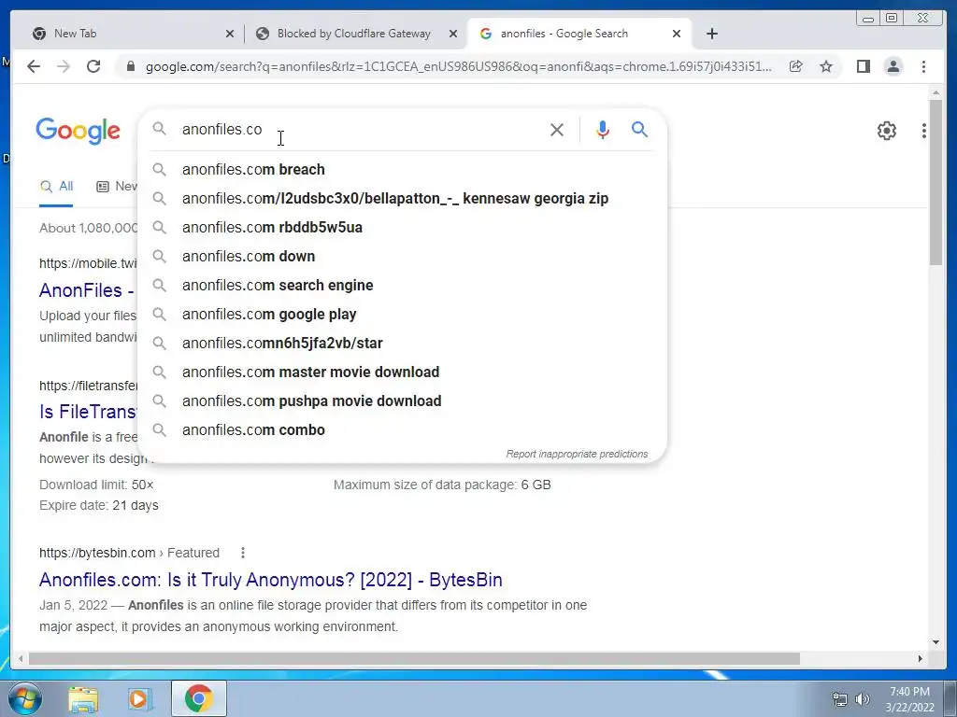The width and height of the screenshot is (957, 717).
Task: Open Anonfiles.com Is it Truly Anonymous result
Action: (270, 579)
